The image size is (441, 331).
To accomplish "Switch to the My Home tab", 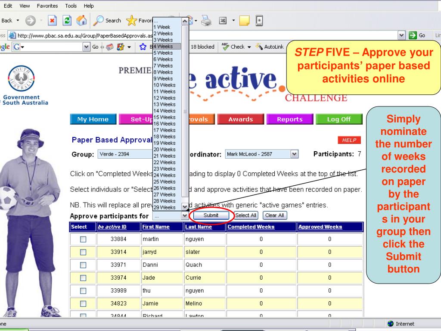I will point(93,119).
